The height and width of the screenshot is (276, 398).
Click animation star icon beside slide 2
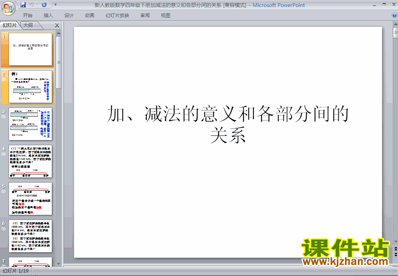point(4,79)
